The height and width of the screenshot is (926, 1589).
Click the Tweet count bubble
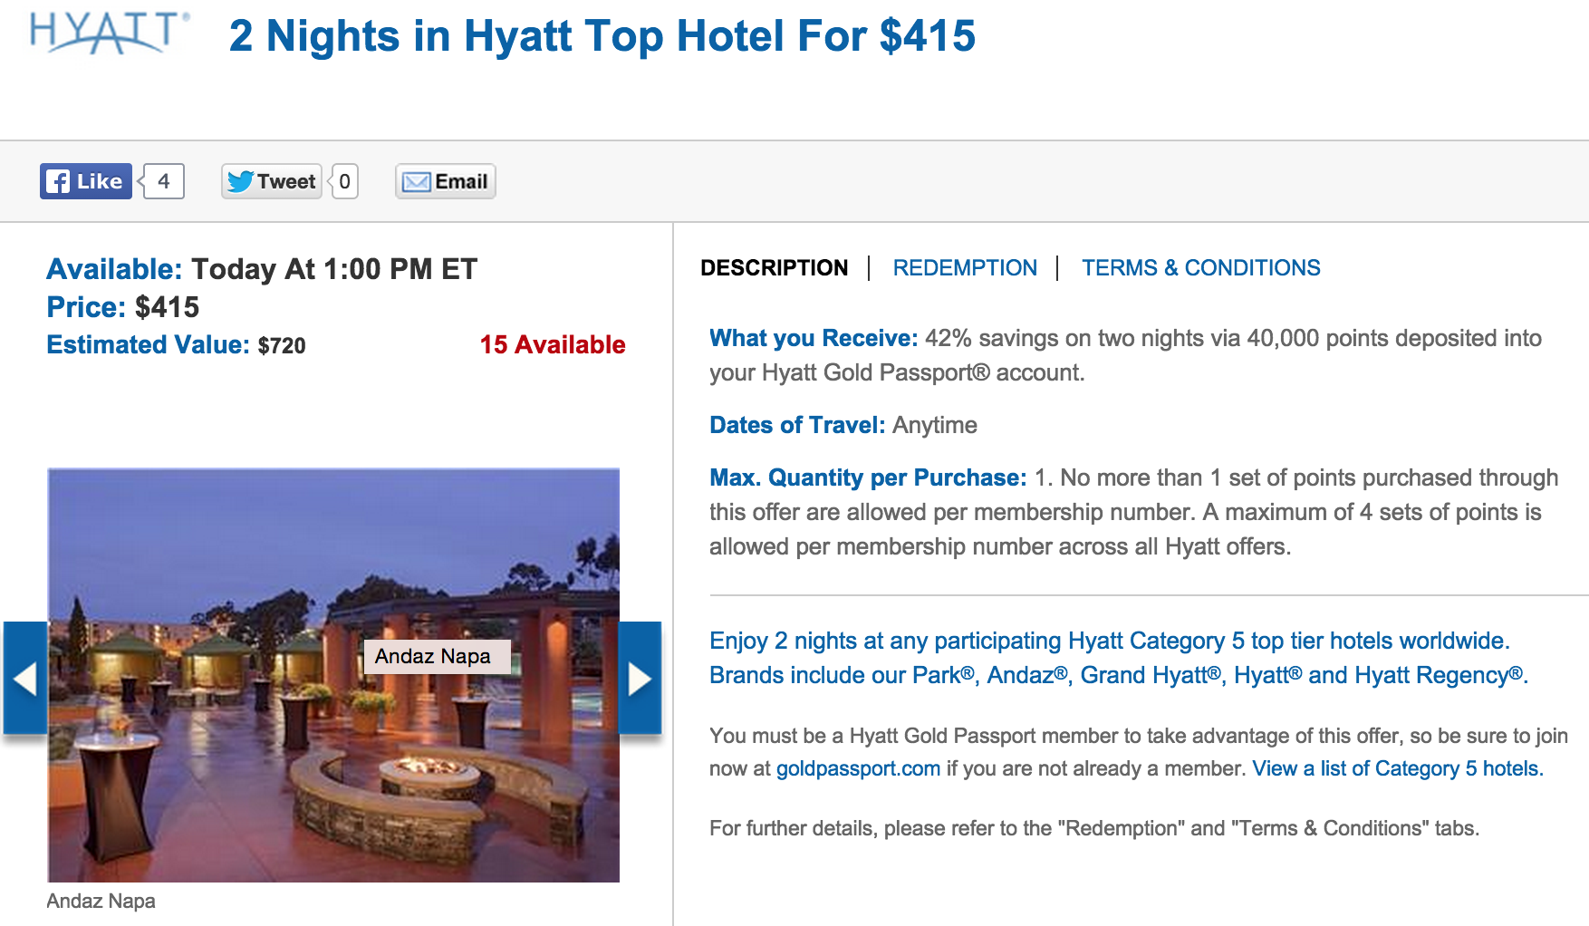[344, 181]
